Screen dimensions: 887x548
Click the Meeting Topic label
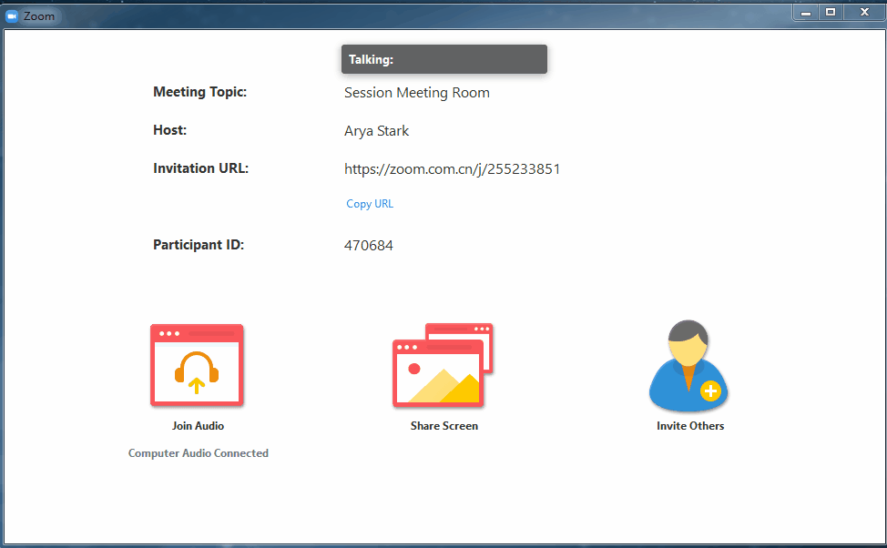click(x=199, y=92)
